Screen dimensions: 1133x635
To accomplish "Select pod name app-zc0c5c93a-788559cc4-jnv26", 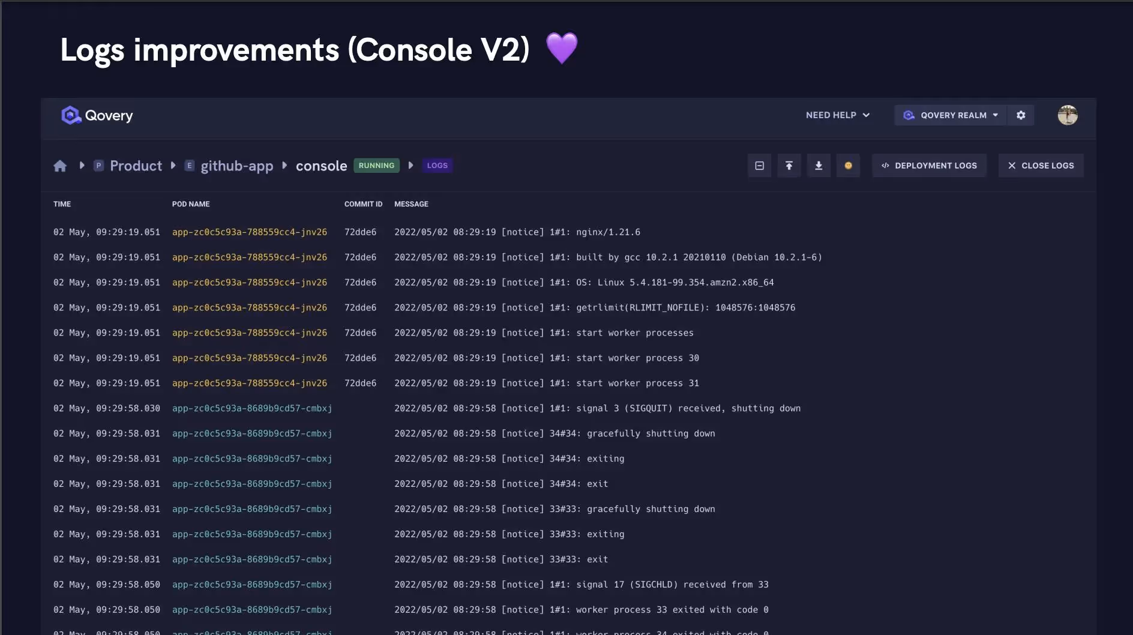I will pyautogui.click(x=250, y=232).
